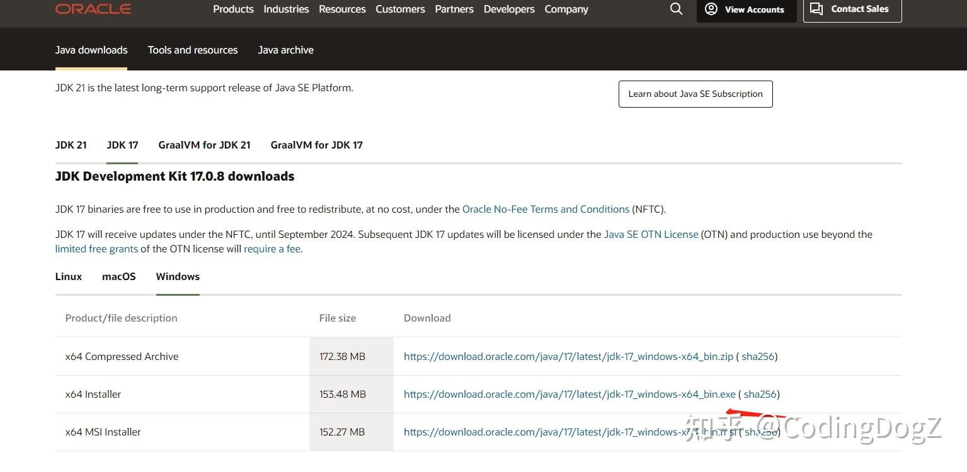Switch to the Linux downloads tab
The width and height of the screenshot is (967, 472).
[x=69, y=277]
